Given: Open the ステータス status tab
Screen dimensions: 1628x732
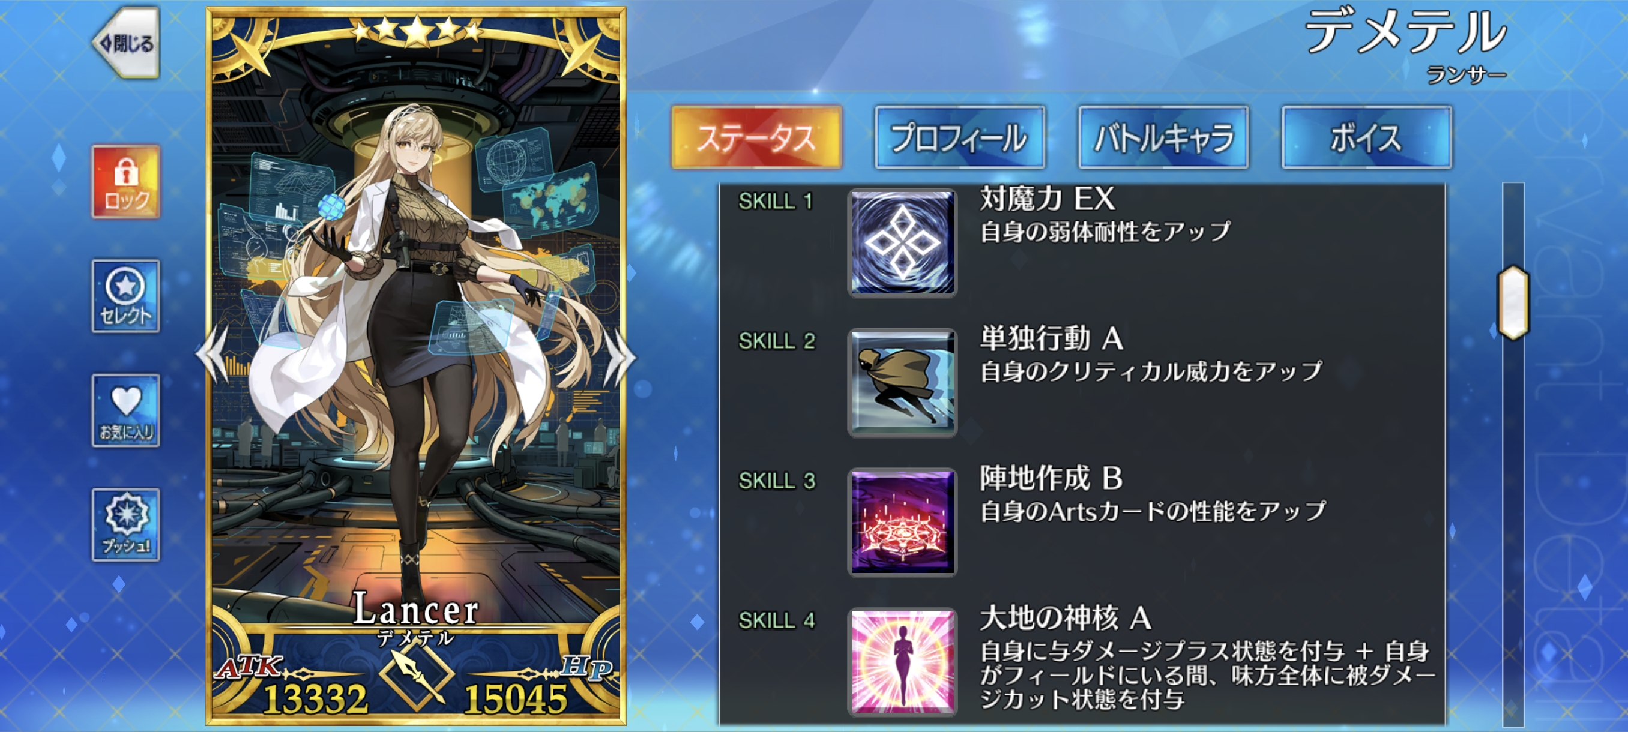Looking at the screenshot, I should point(756,137).
